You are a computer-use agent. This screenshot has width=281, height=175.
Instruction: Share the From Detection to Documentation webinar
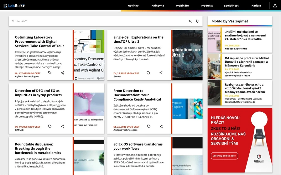click(161, 126)
